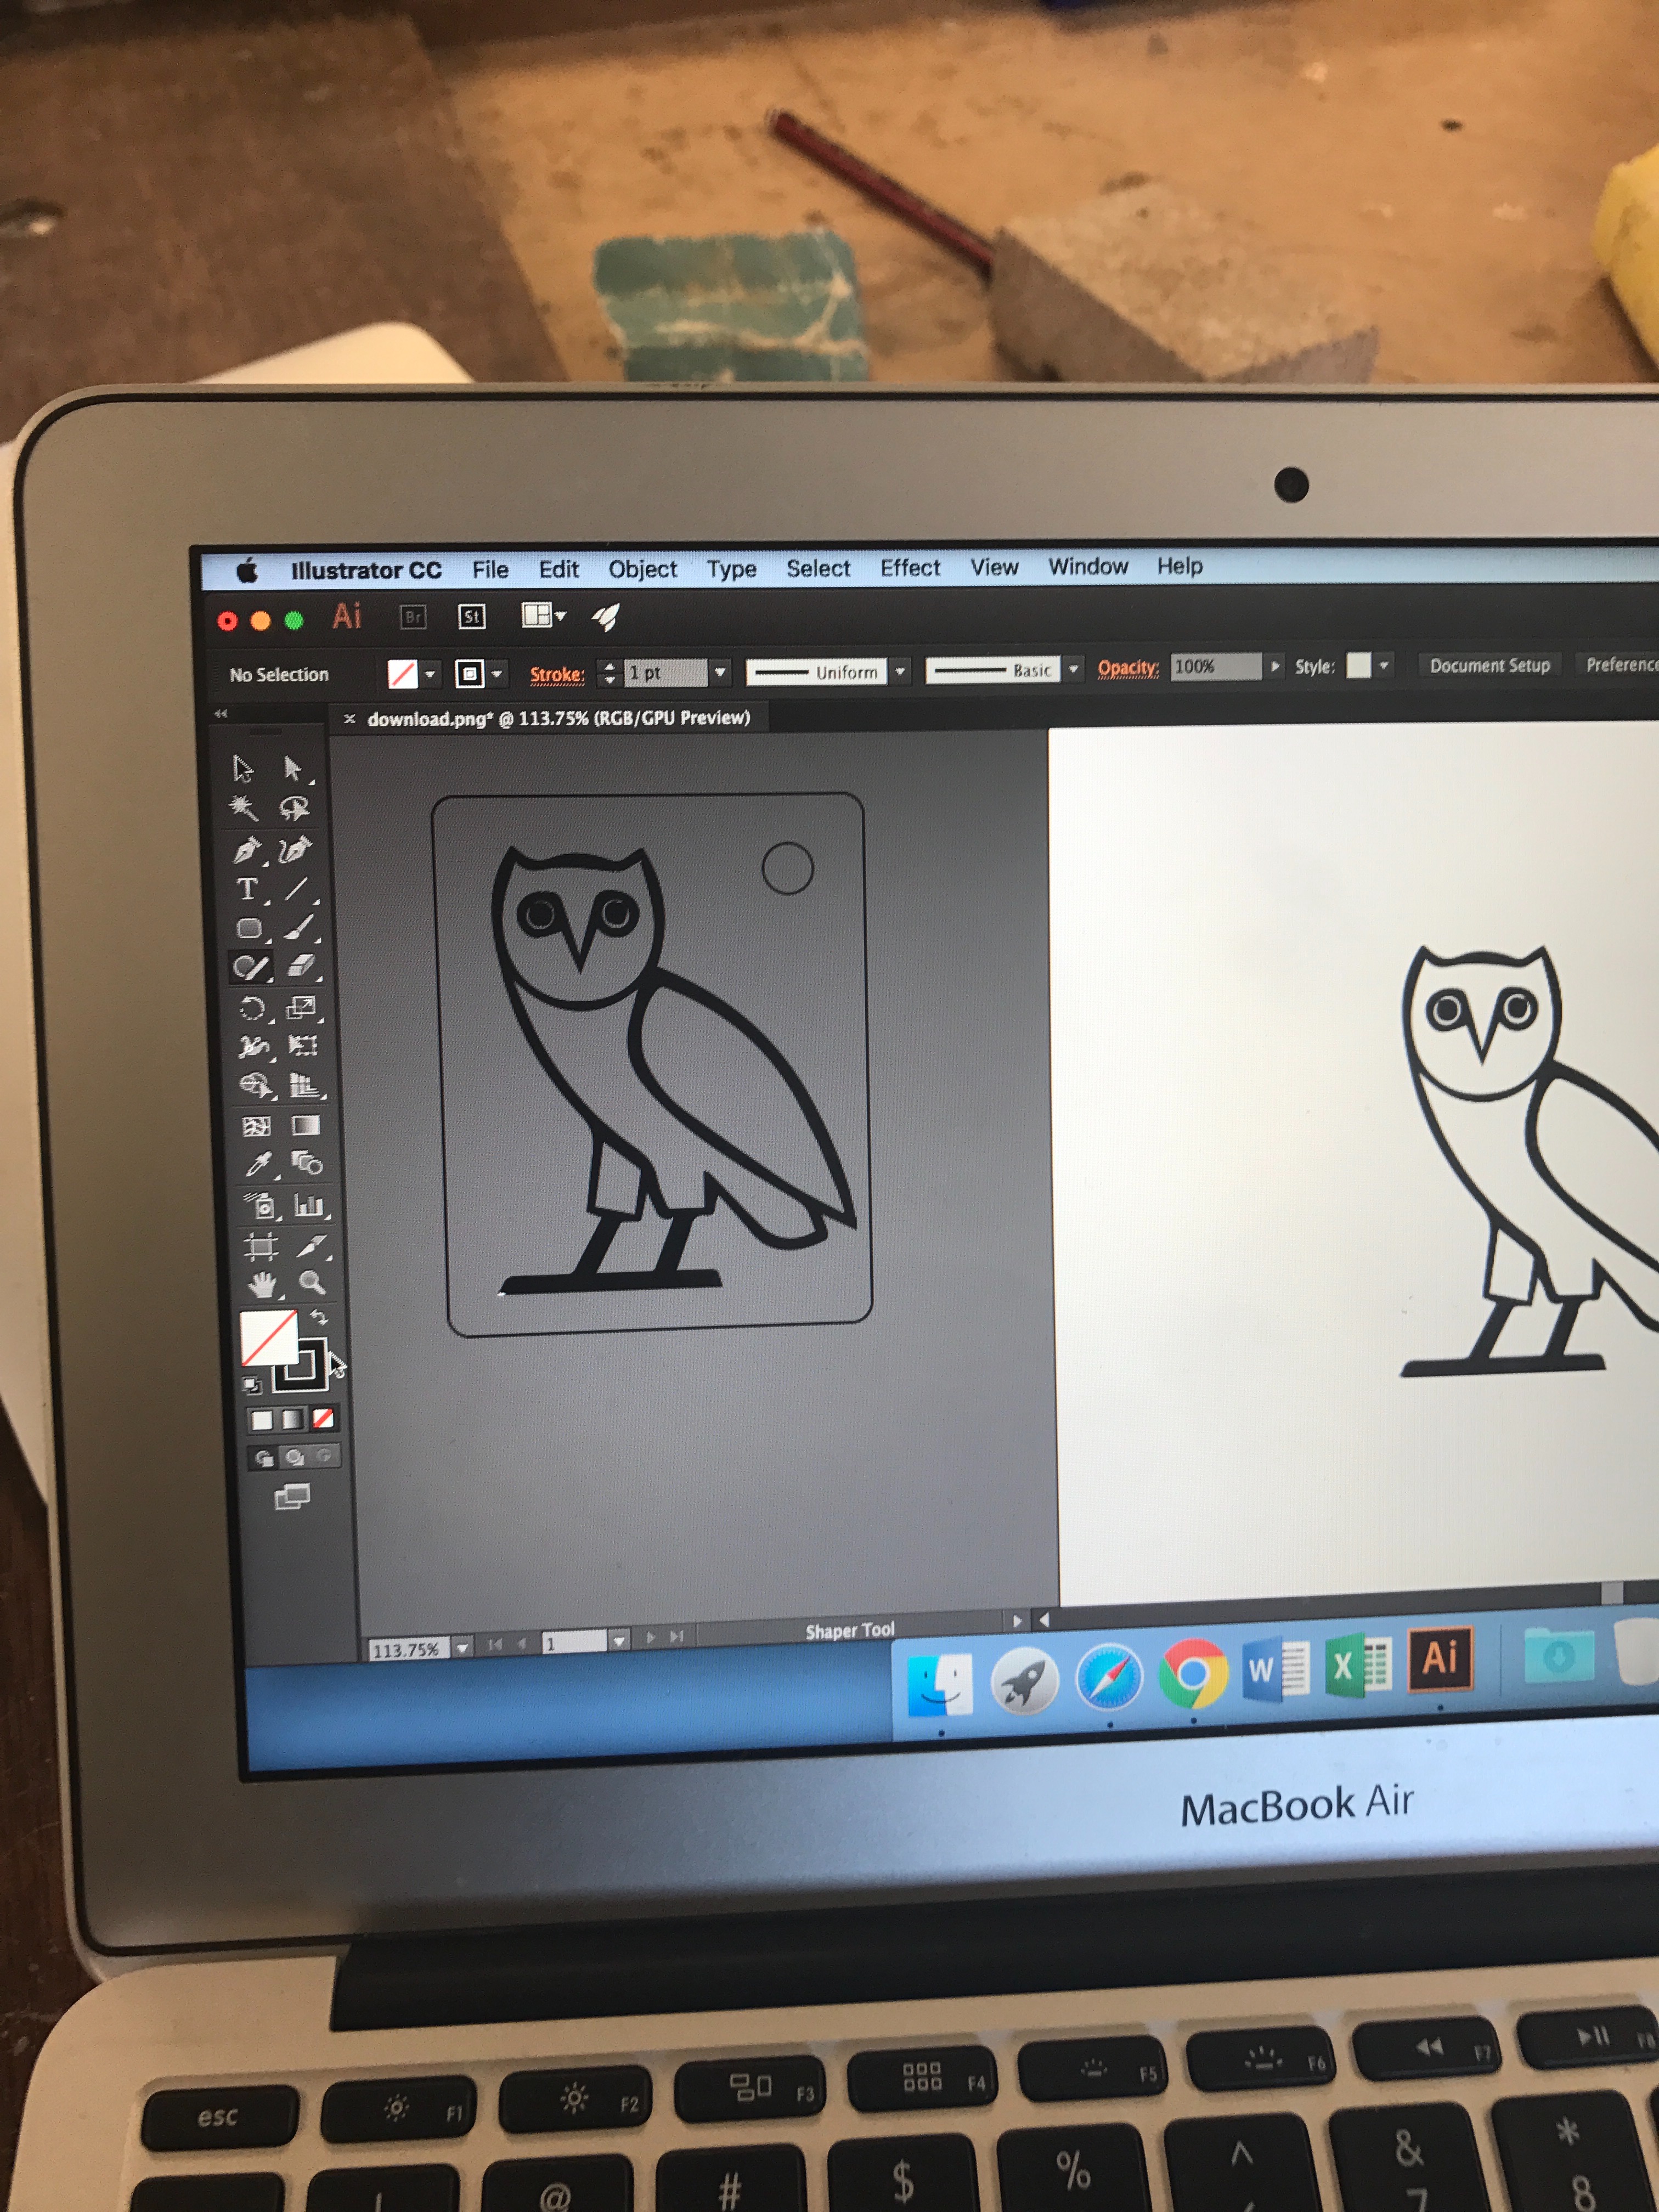Choose the Eraser tool
1659x2212 pixels.
pyautogui.click(x=301, y=966)
